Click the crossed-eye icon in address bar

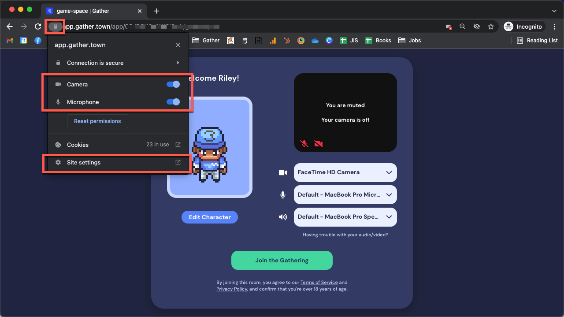(x=476, y=26)
